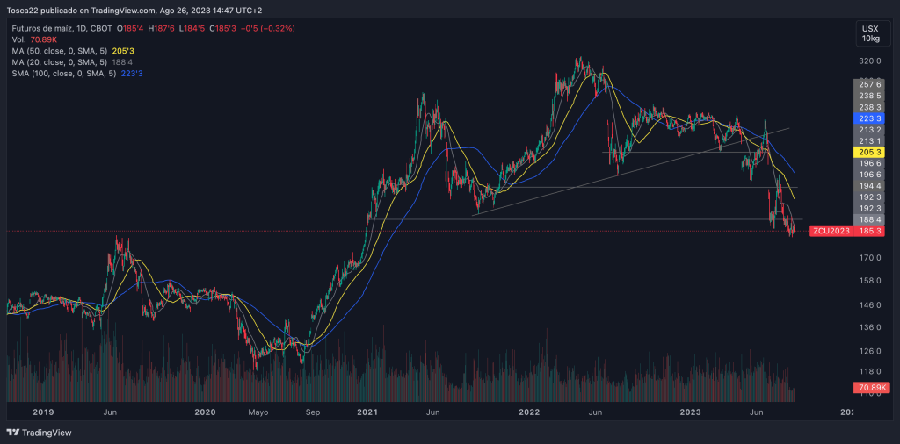The width and height of the screenshot is (900, 444).
Task: Click the gray 188'4 price axis label
Action: click(x=869, y=219)
